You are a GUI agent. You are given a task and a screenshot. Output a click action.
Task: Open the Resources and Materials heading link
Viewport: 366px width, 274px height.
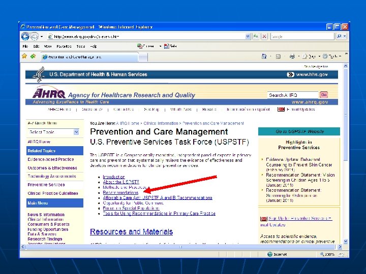click(x=132, y=231)
